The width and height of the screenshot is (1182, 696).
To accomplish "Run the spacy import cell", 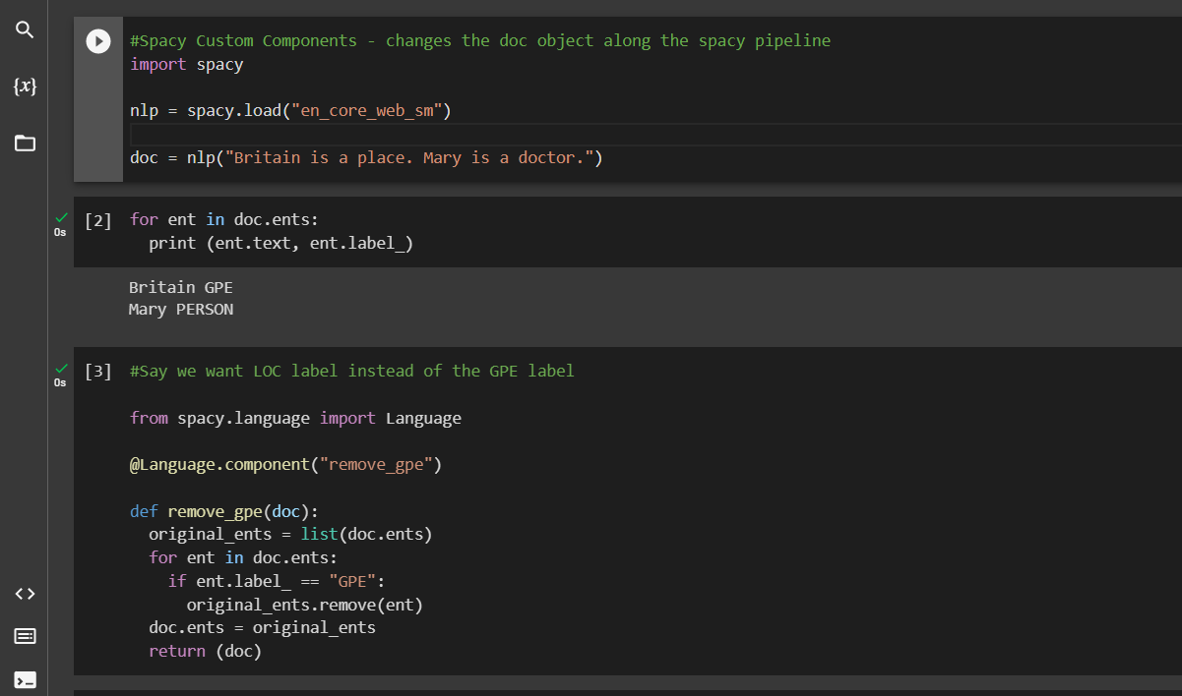I will 98,41.
